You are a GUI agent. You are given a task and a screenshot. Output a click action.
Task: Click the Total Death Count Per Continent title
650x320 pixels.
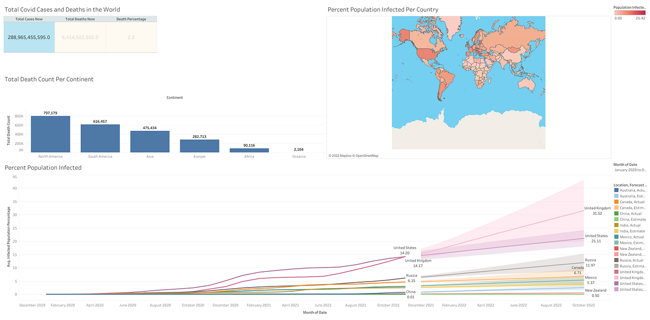coord(49,79)
